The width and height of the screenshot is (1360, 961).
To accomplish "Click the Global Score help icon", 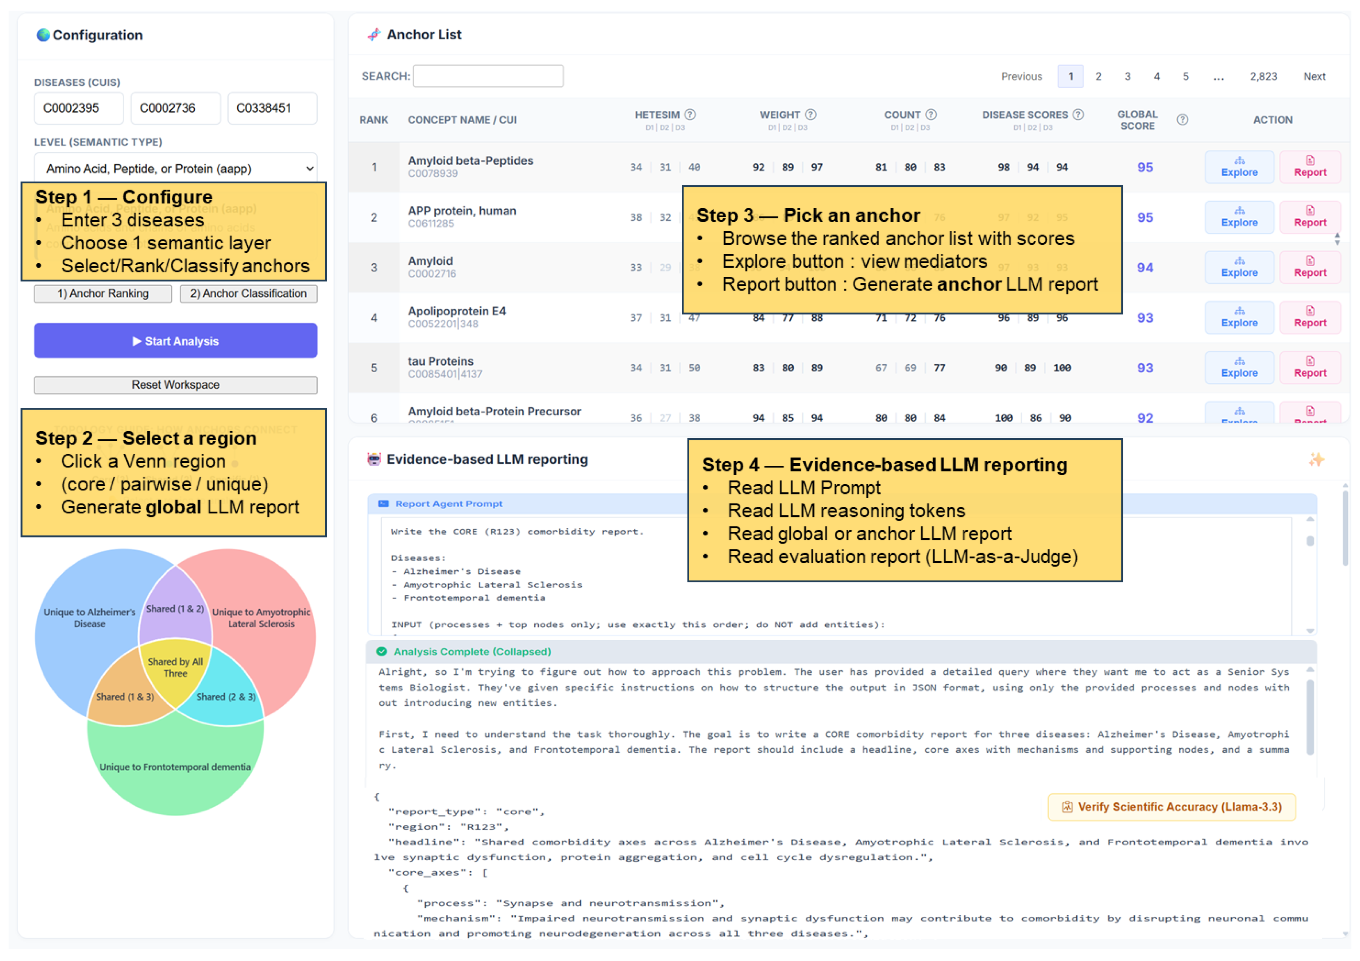I will 1182,120.
